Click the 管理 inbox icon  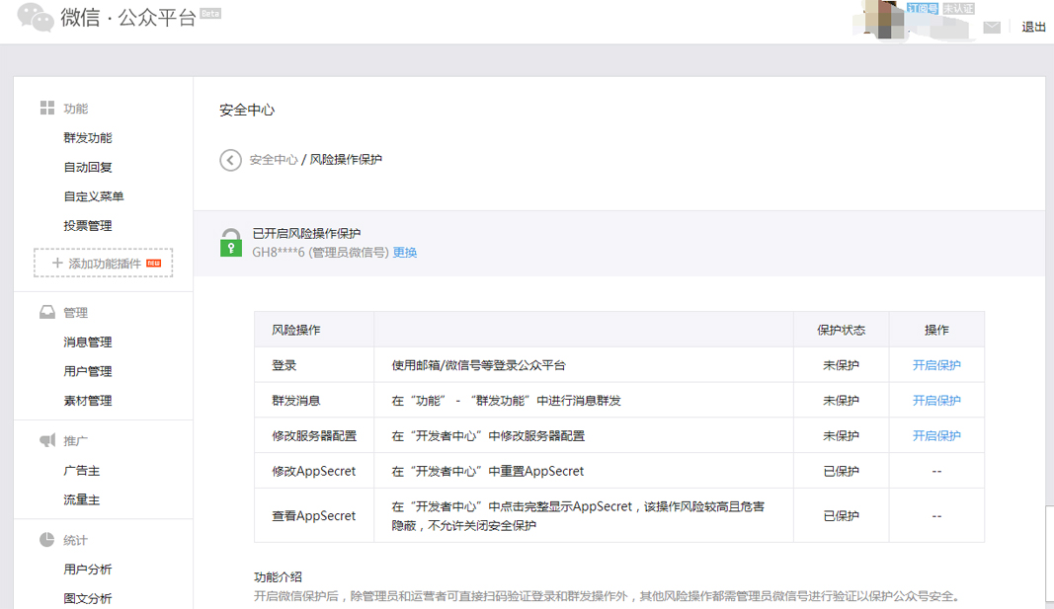pyautogui.click(x=46, y=313)
